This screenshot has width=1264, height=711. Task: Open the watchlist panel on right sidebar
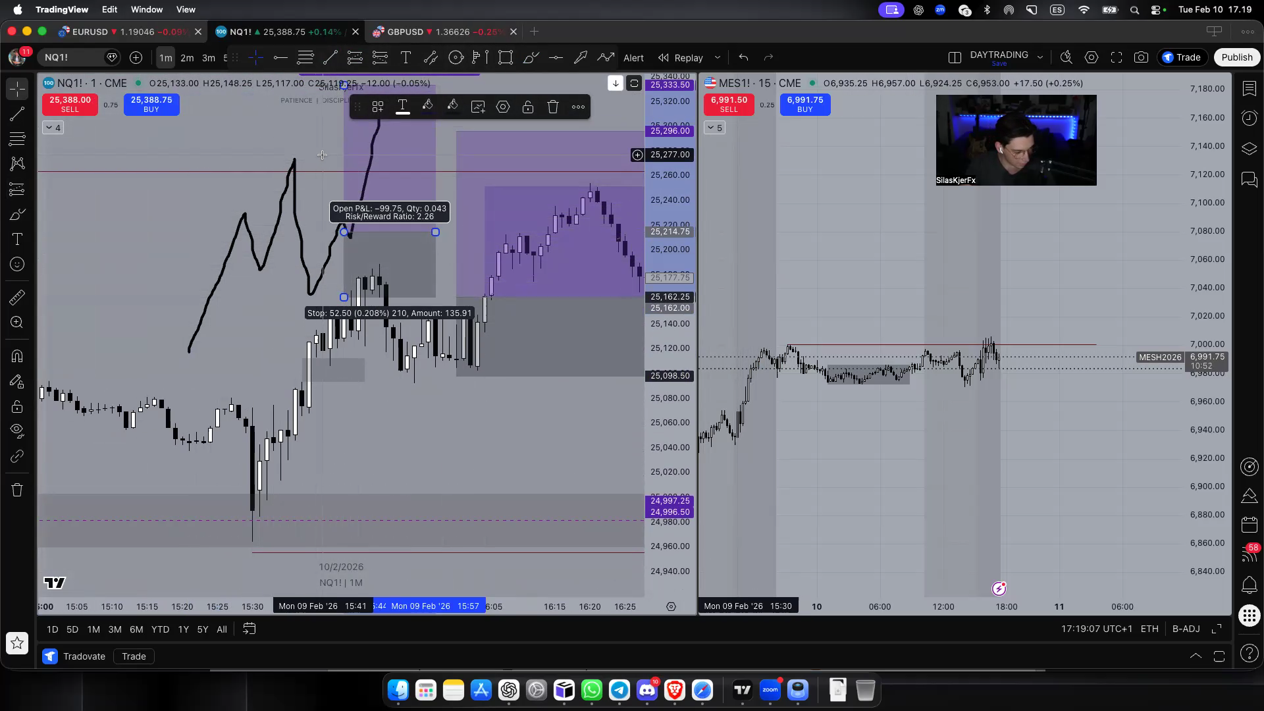(x=1249, y=88)
